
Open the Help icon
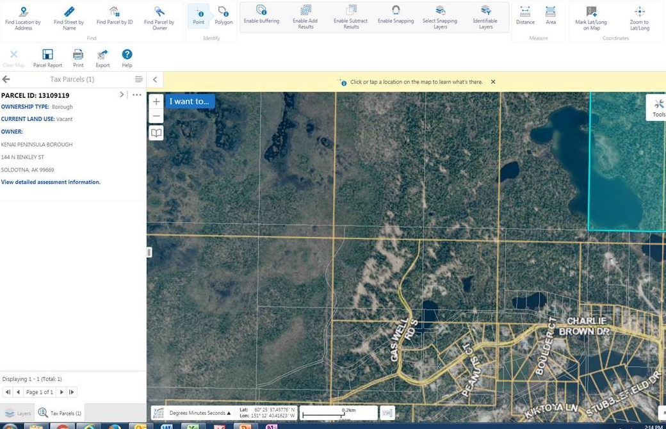coord(127,59)
